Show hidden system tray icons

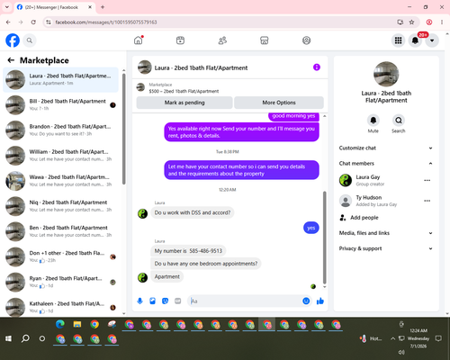pyautogui.click(x=392, y=338)
